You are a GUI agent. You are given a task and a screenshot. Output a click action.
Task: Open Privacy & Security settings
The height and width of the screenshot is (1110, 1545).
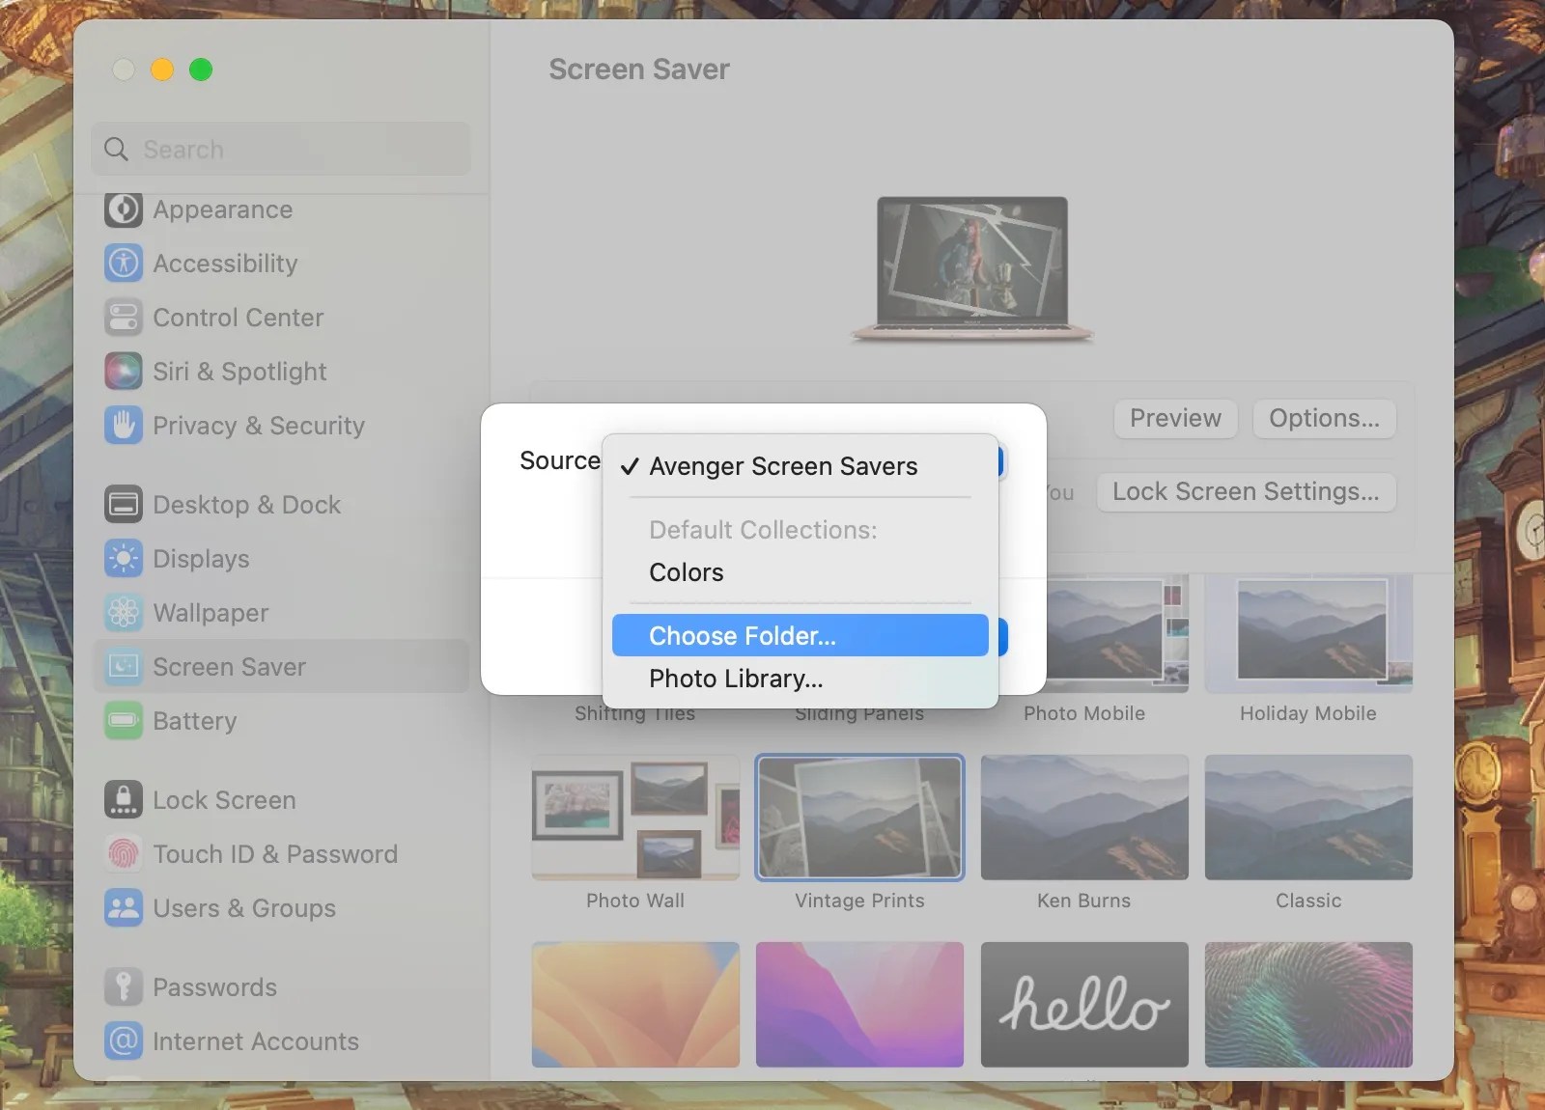tap(124, 425)
